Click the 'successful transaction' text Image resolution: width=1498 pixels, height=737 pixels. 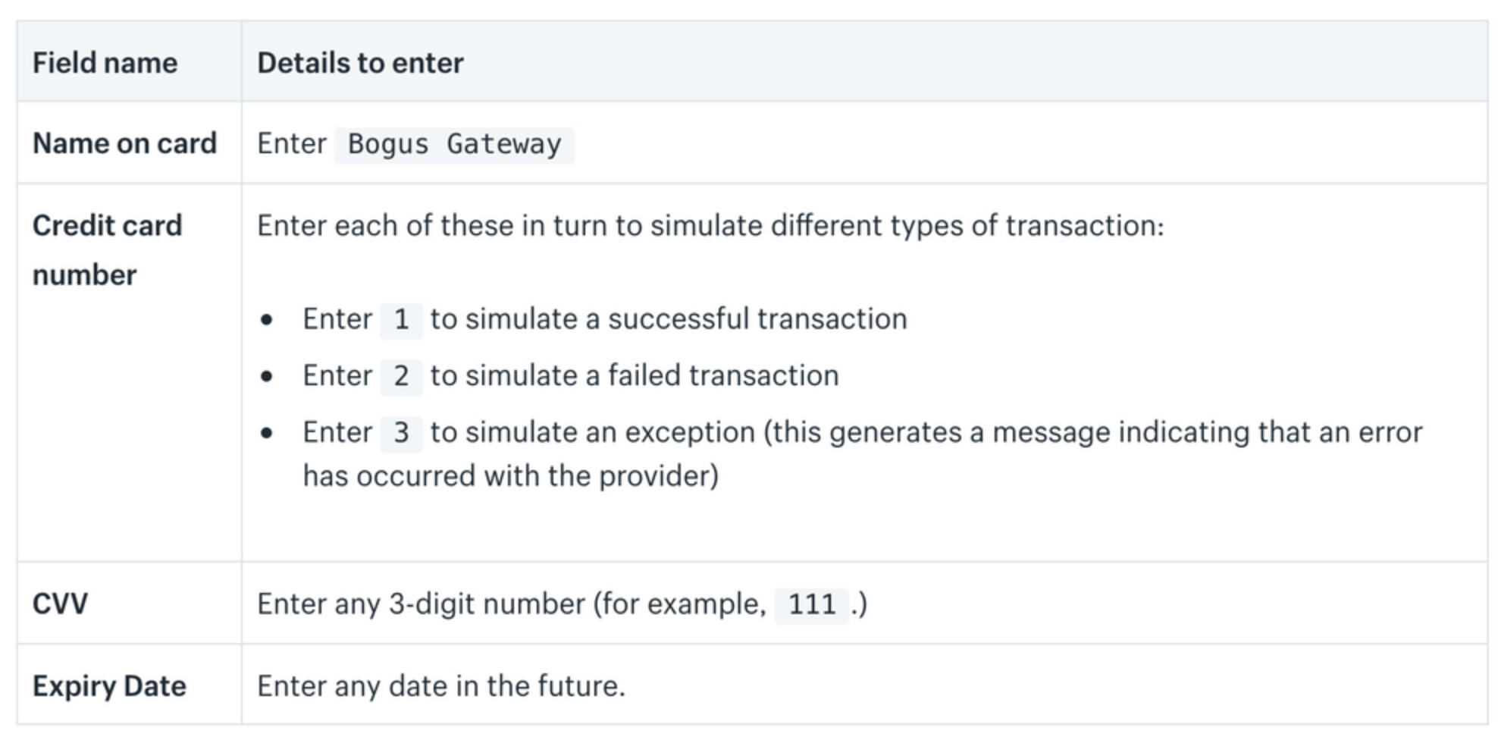coord(757,319)
